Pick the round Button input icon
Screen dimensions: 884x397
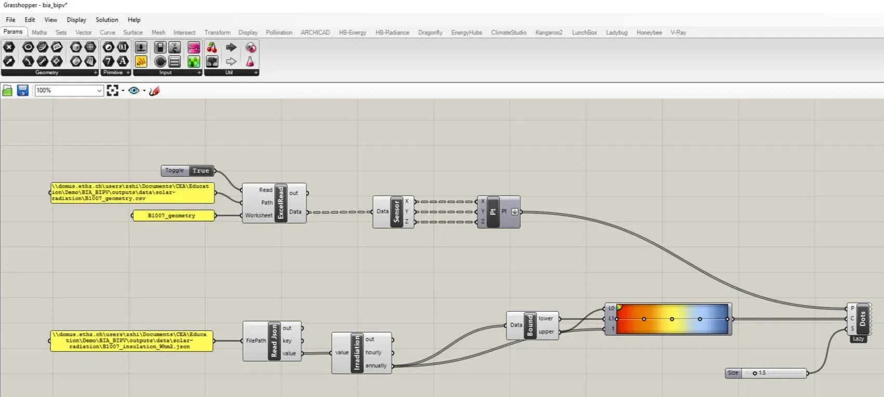point(160,61)
